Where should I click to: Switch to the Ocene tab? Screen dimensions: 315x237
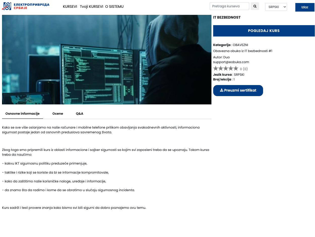click(58, 114)
